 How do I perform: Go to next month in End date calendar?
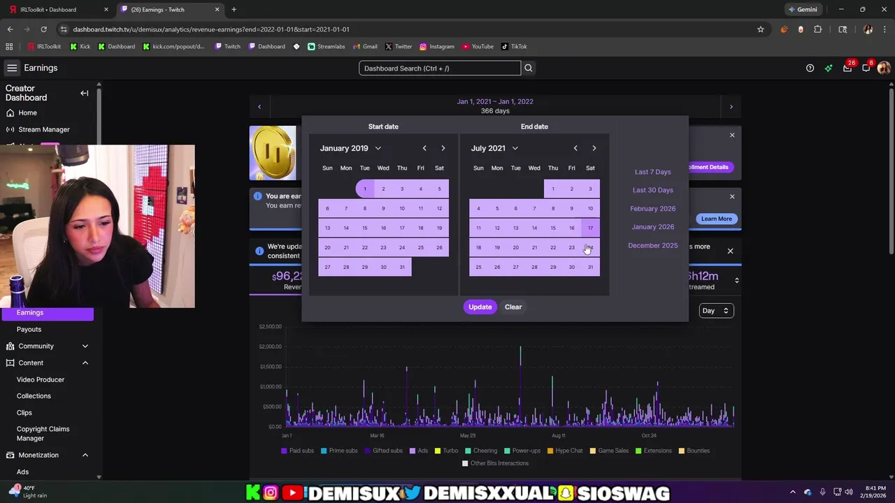pos(594,148)
